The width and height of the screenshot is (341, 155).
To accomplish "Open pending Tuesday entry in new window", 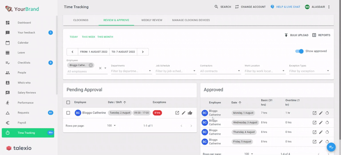I will [x=177, y=113].
